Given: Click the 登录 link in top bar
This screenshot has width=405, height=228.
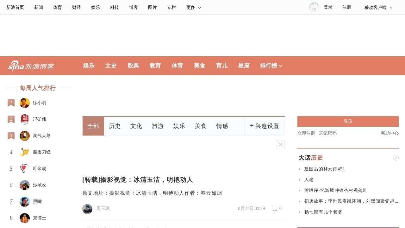Looking at the screenshot, I should (x=328, y=7).
